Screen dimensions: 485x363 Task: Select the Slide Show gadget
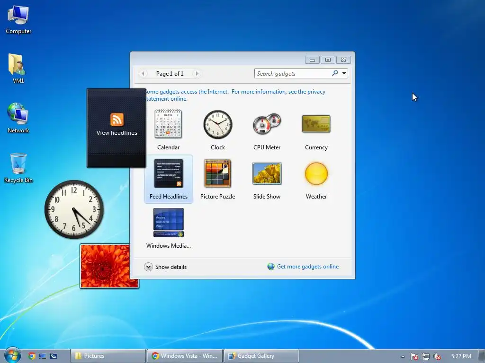[x=267, y=173]
